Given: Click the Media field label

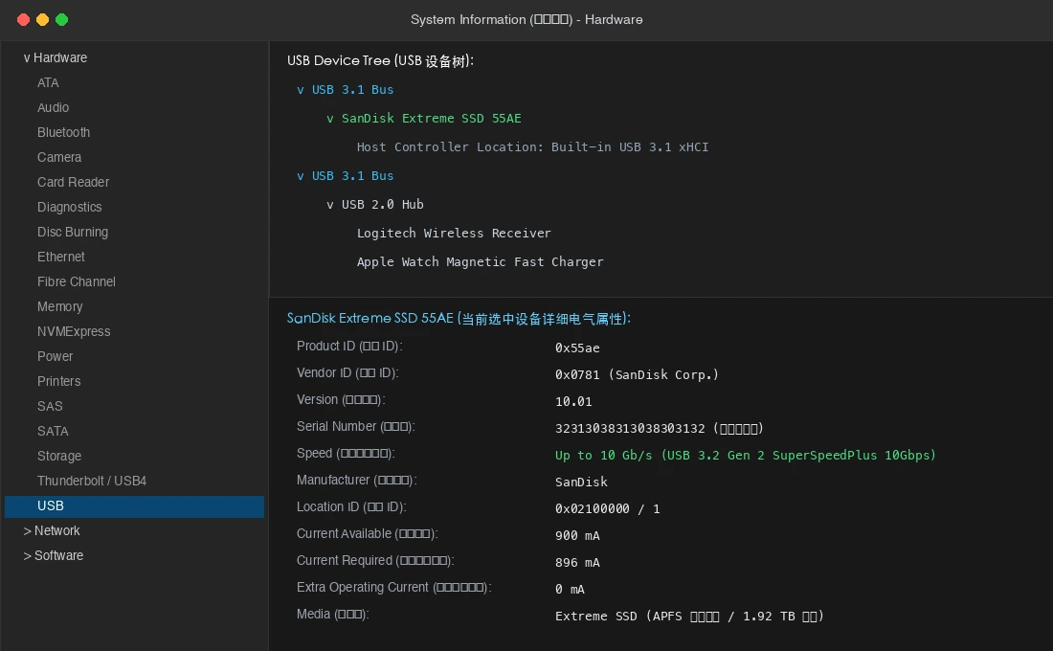Looking at the screenshot, I should pos(333,615).
